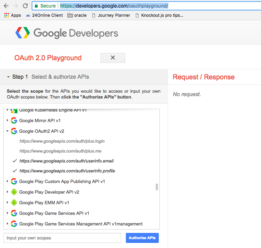Click the Google Mirror API v1 logo icon

14,120
